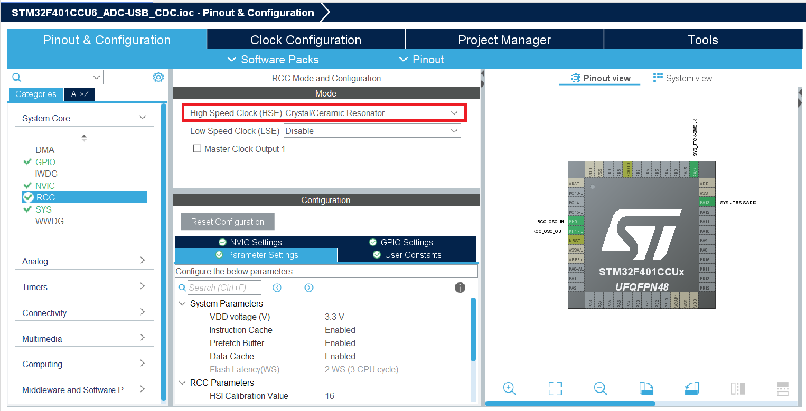Open the Software Packs menu

click(x=273, y=60)
